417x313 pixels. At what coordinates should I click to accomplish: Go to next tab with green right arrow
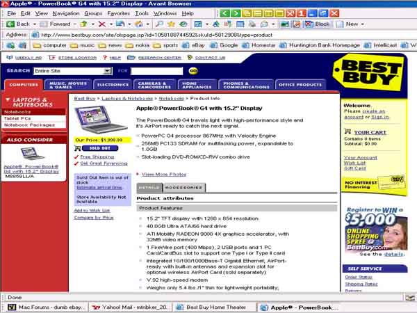point(236,13)
